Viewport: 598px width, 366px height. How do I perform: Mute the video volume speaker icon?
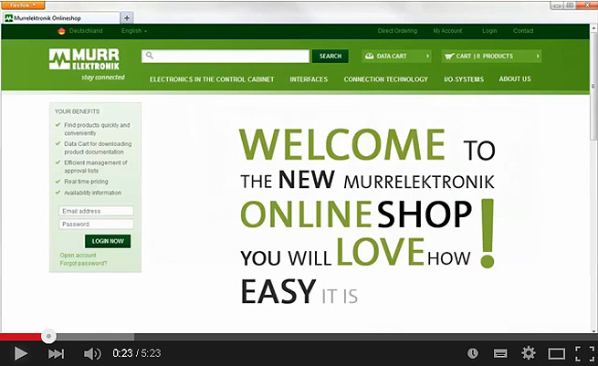pos(92,354)
